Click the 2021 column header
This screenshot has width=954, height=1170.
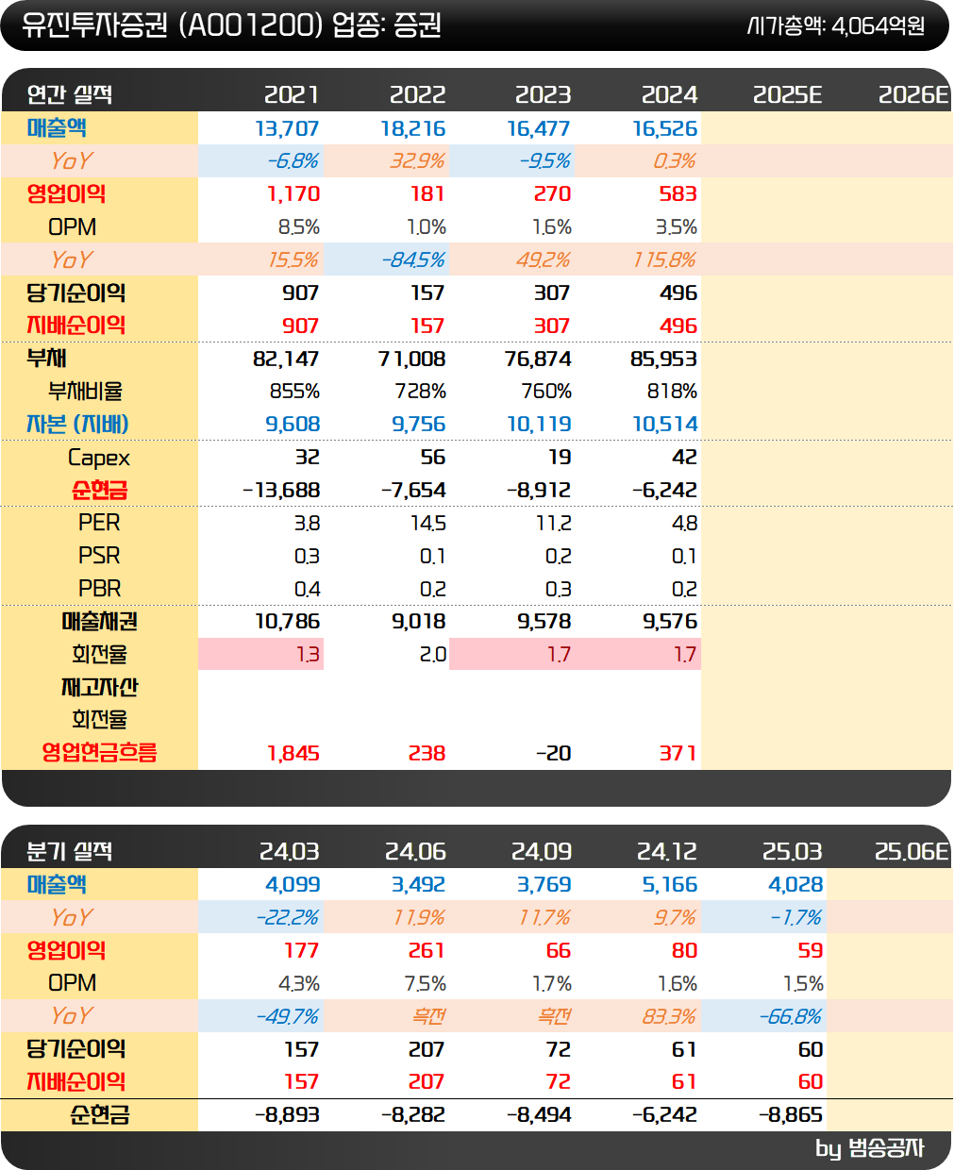(x=292, y=94)
